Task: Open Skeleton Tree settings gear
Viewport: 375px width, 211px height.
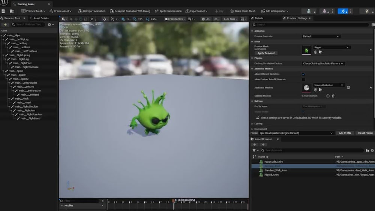Action: click(x=49, y=24)
